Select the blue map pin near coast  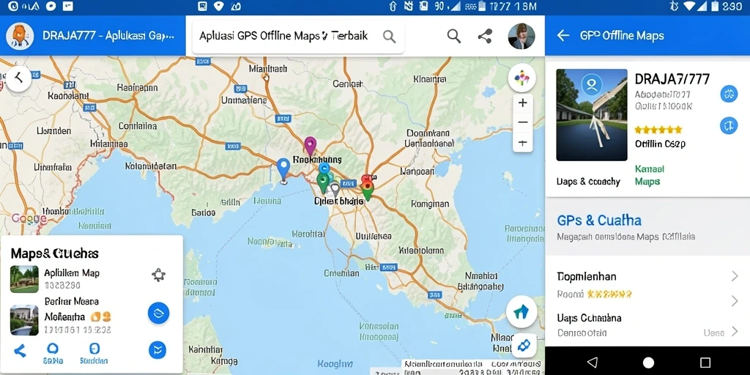[283, 170]
